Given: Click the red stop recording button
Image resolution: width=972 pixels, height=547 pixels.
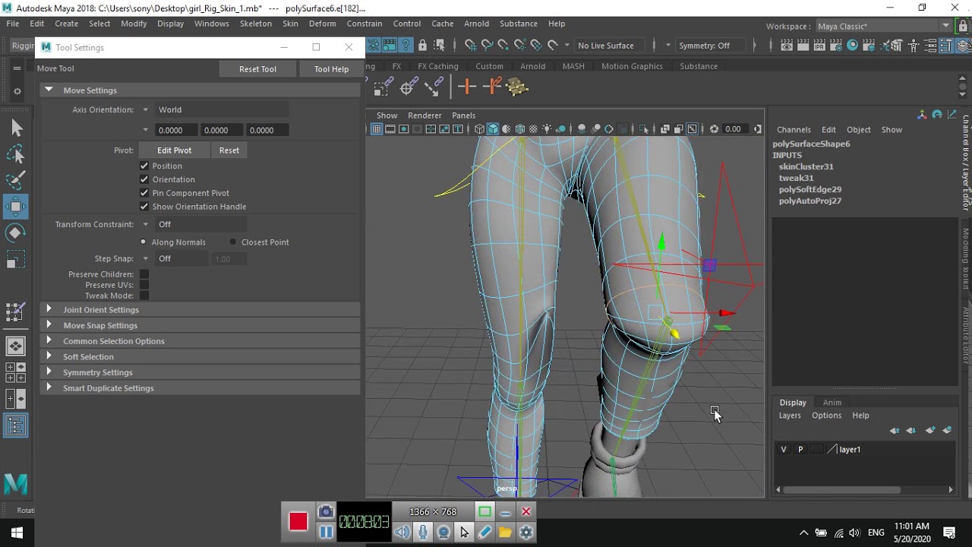Looking at the screenshot, I should 298,521.
